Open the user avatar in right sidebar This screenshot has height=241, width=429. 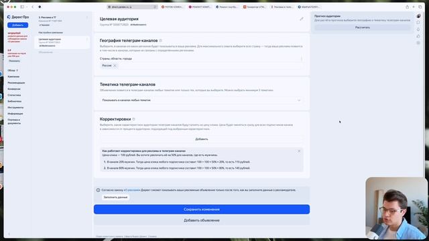[x=418, y=16]
